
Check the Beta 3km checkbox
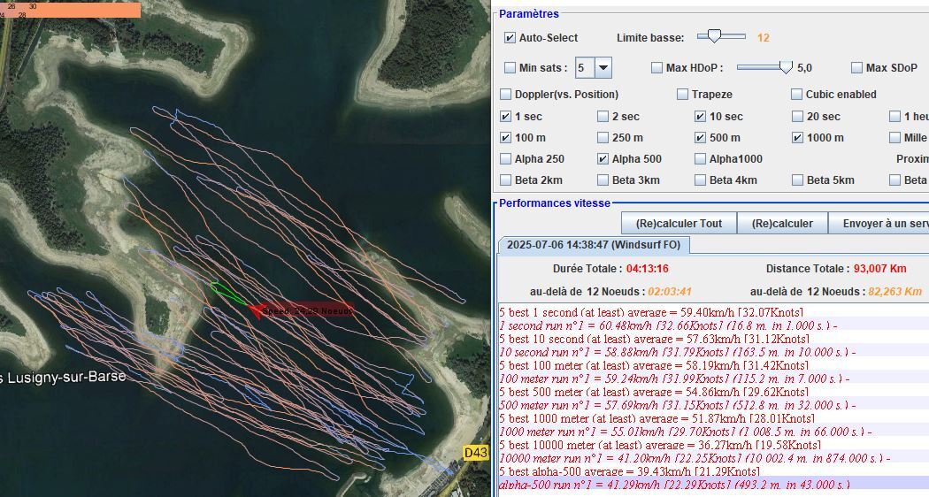[603, 180]
